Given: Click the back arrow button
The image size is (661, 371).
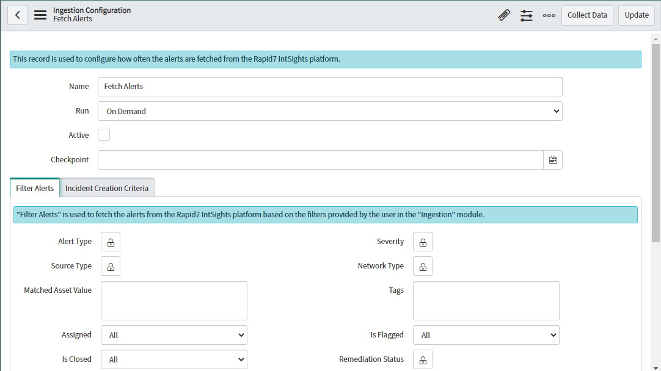Looking at the screenshot, I should point(18,15).
